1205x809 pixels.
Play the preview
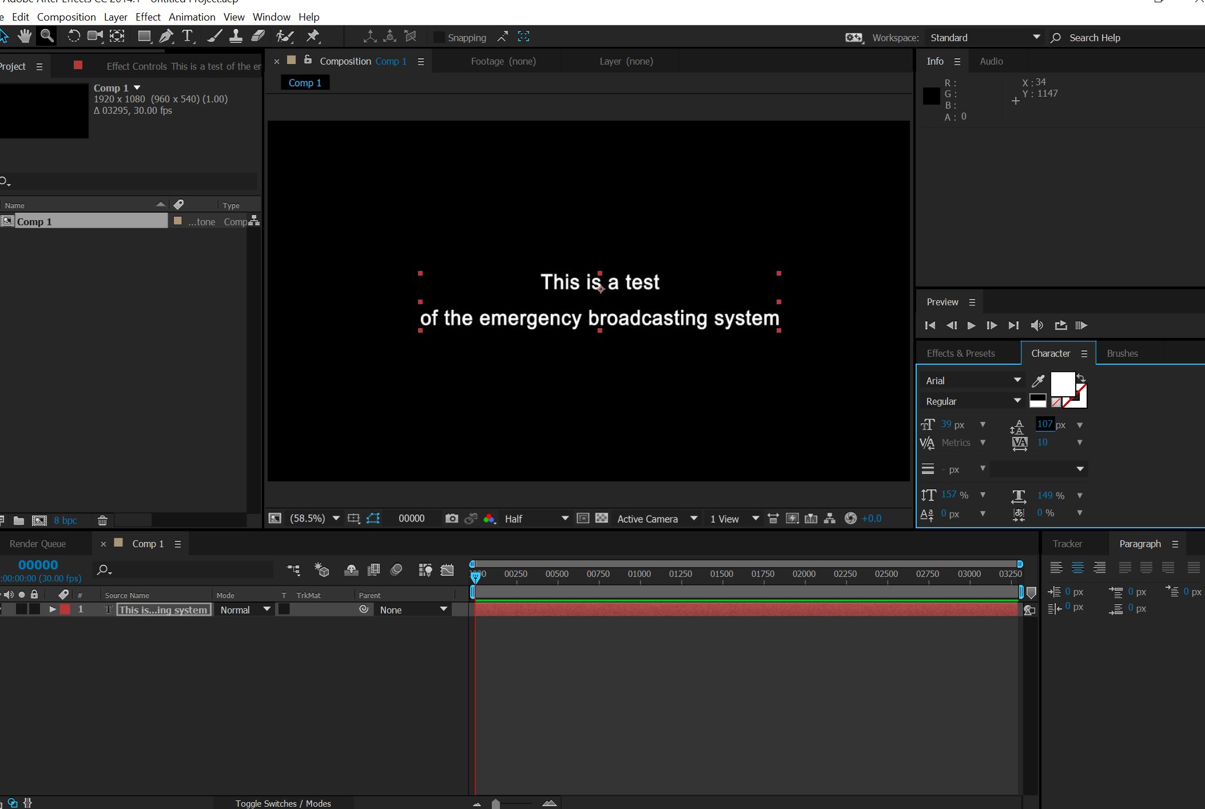971,325
